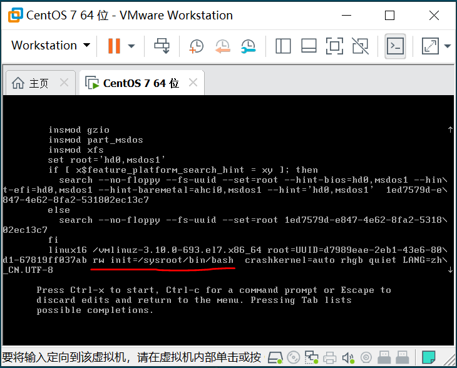Click the first USB device status icon

(x=384, y=357)
